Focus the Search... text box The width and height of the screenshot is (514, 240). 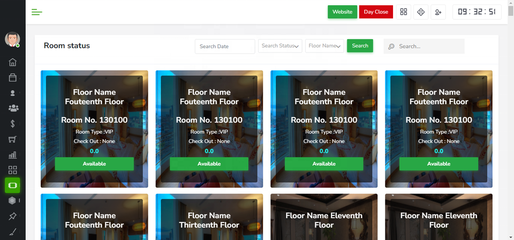pos(424,47)
